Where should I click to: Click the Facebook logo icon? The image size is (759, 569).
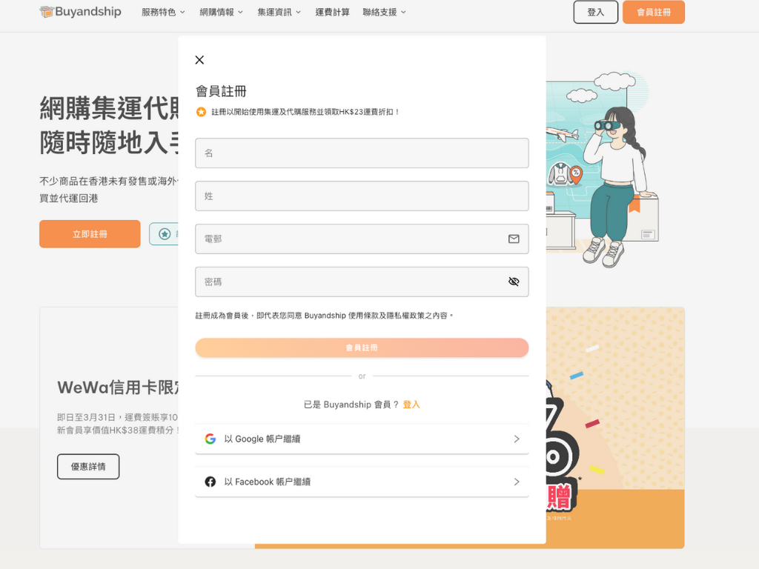coord(211,482)
